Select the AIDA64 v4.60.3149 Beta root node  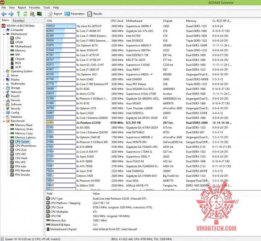pyautogui.click(x=20, y=26)
